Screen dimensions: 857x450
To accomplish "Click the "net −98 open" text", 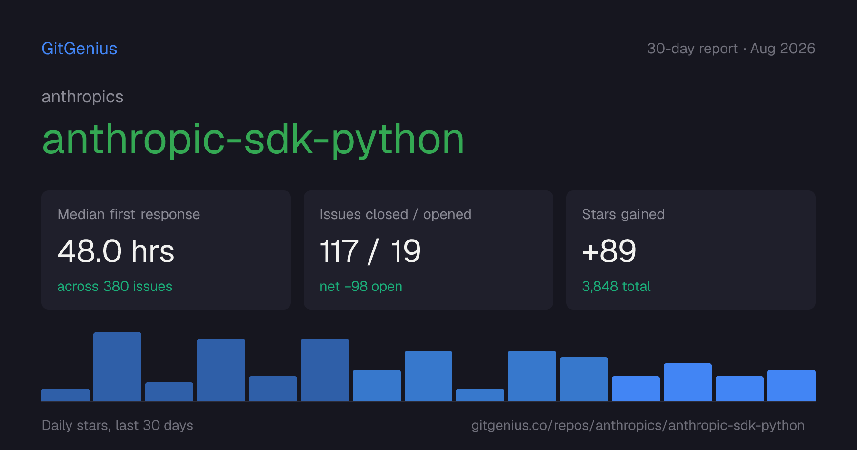I will pos(361,286).
